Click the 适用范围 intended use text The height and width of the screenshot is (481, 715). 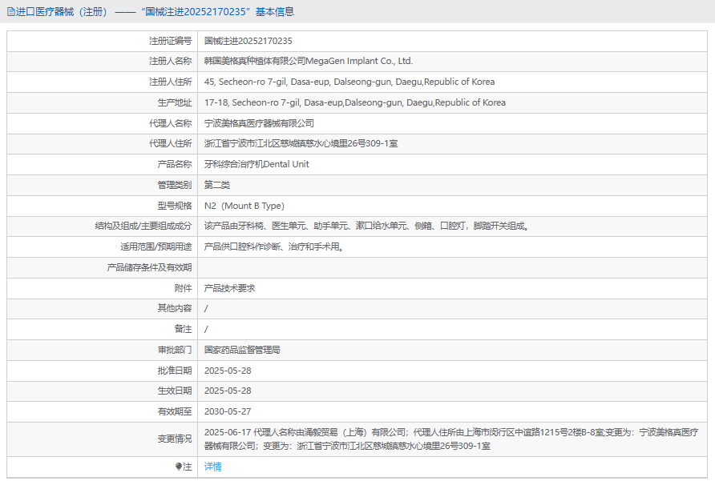(274, 247)
